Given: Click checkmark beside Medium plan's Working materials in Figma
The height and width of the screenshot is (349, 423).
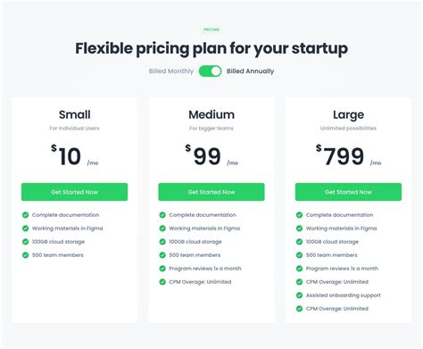Looking at the screenshot, I should (x=162, y=229).
